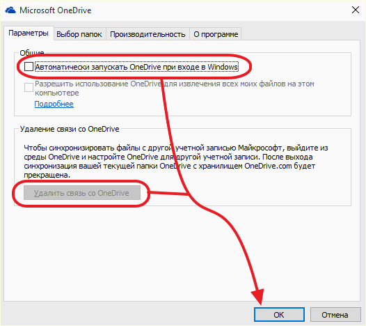Click the Удаление связи со OneDrive group label
Image resolution: width=366 pixels, height=326 pixels.
point(70,129)
